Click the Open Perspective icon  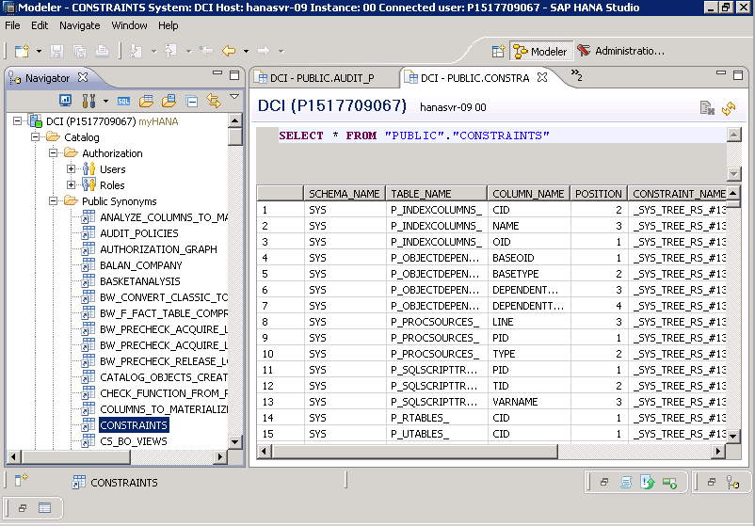[499, 51]
